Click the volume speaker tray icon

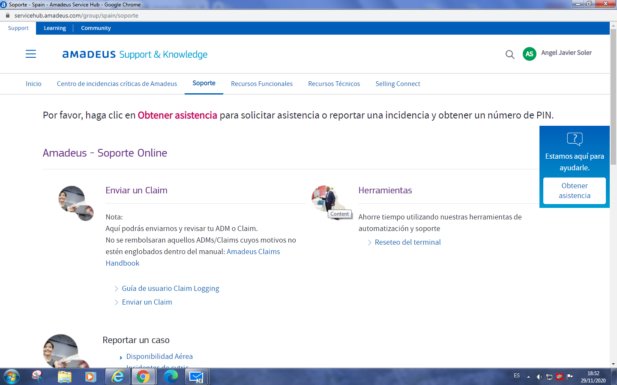pos(539,377)
